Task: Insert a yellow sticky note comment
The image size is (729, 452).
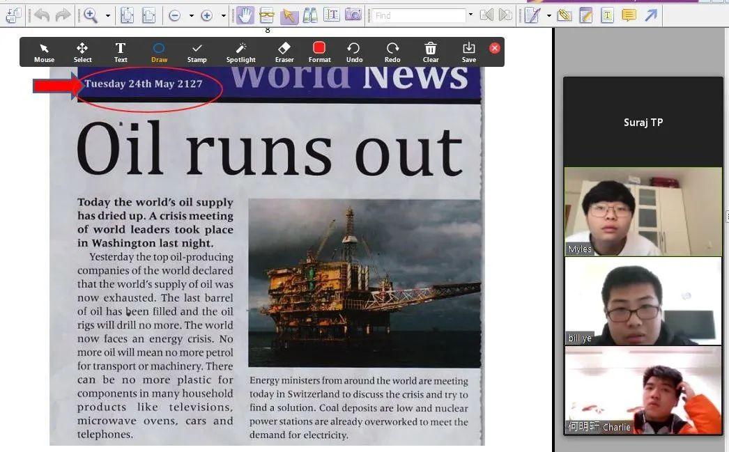Action: point(629,15)
